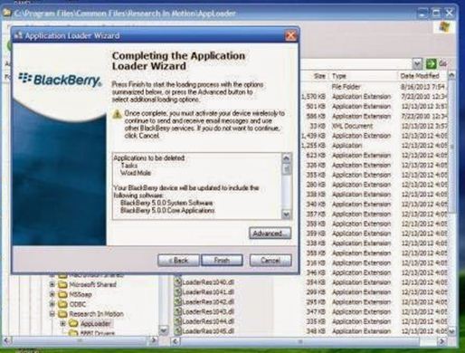Click the Windows flag logo in Explorer
This screenshot has width=465, height=353.
[444, 27]
